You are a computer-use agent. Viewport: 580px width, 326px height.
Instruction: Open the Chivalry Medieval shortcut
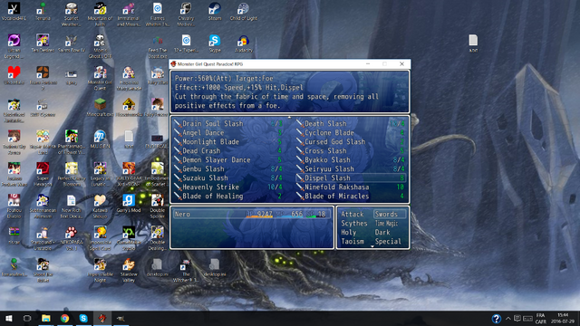[x=186, y=14]
